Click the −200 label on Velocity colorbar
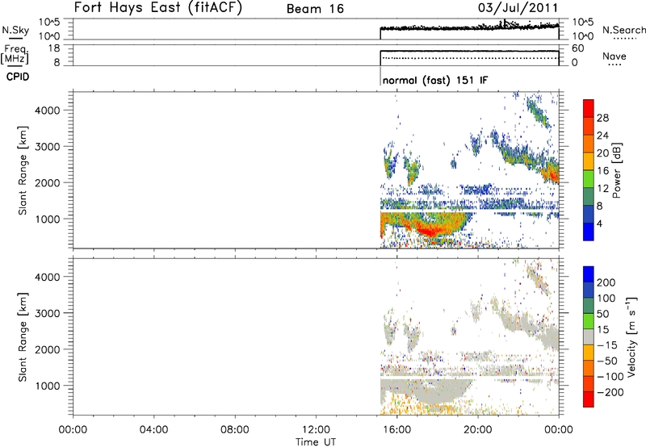Image resolution: width=646 pixels, height=447 pixels. click(610, 392)
